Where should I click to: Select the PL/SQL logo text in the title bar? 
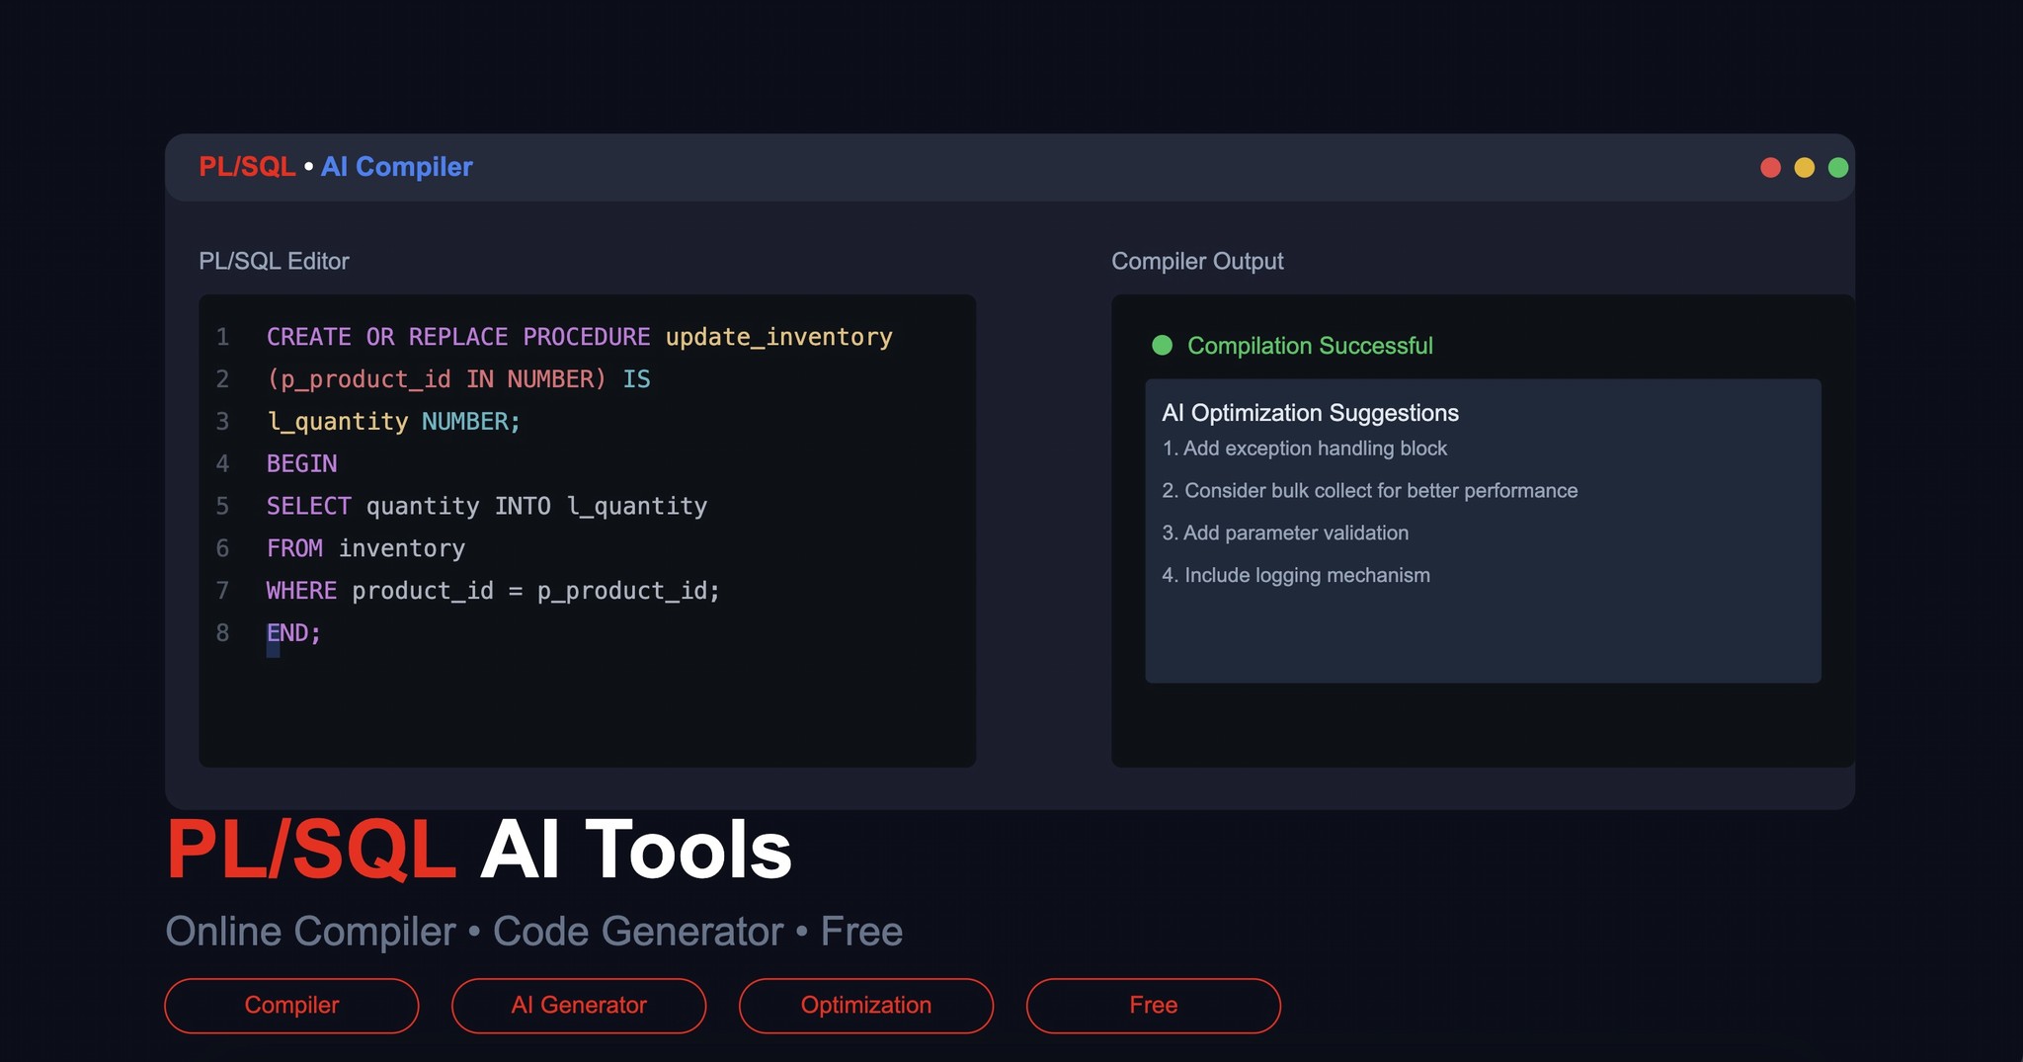pos(246,167)
